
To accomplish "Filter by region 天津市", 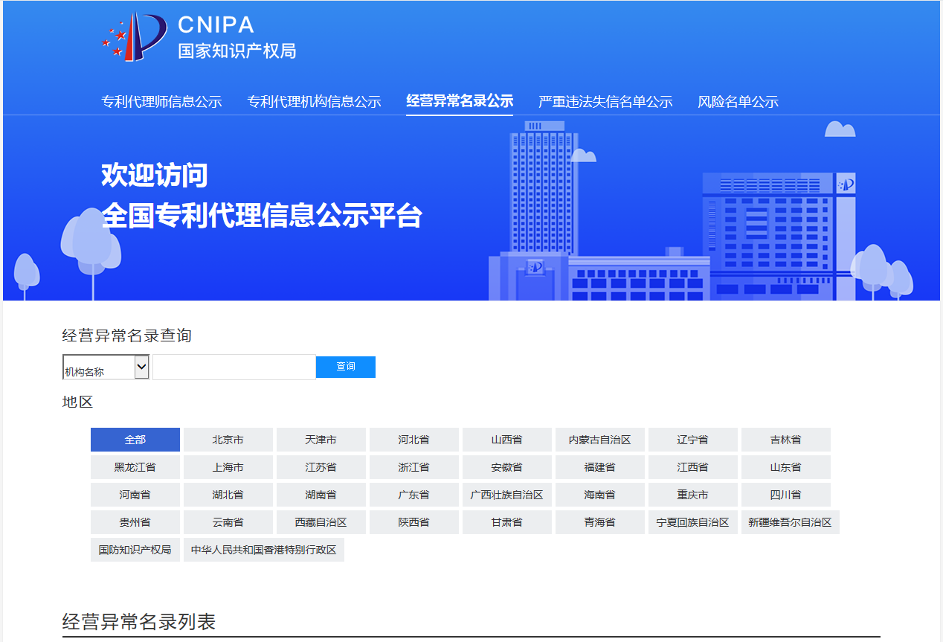I will pyautogui.click(x=321, y=440).
